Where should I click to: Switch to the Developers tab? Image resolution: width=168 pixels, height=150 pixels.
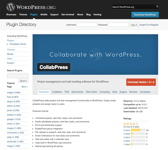pyautogui.click(x=145, y=92)
